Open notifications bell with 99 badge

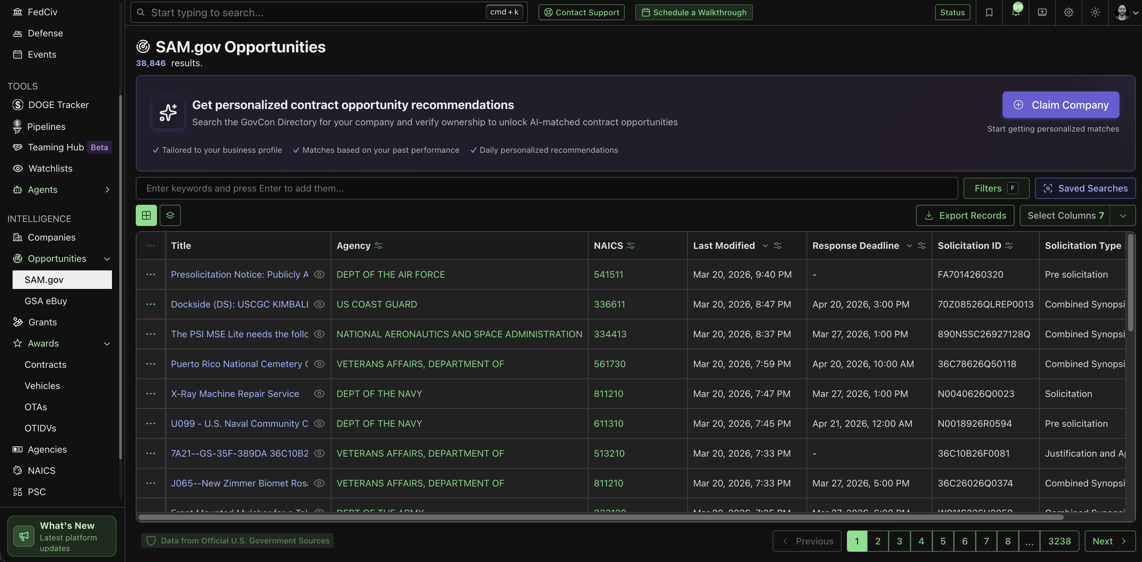pyautogui.click(x=1016, y=12)
